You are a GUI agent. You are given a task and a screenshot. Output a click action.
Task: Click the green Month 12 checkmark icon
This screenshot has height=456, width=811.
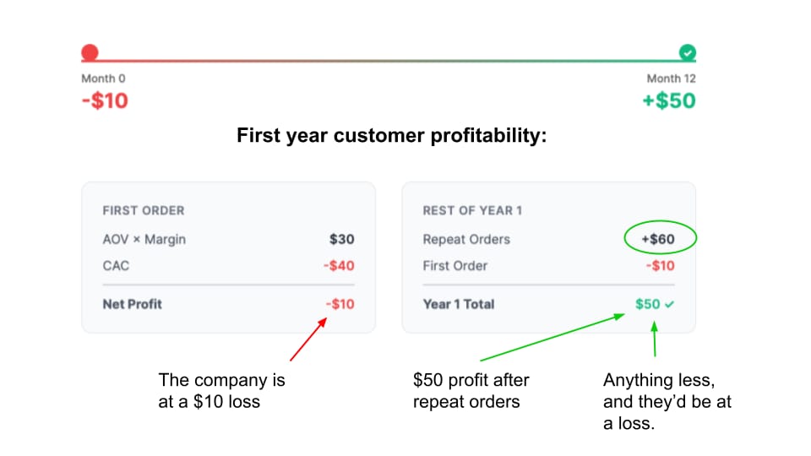[x=688, y=54]
